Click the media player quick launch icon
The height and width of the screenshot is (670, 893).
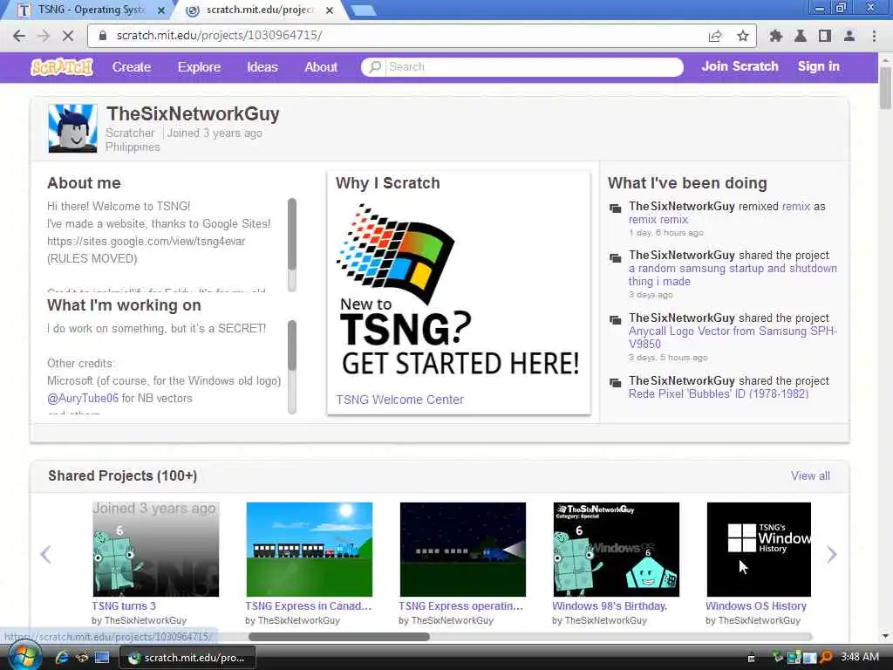(82, 658)
